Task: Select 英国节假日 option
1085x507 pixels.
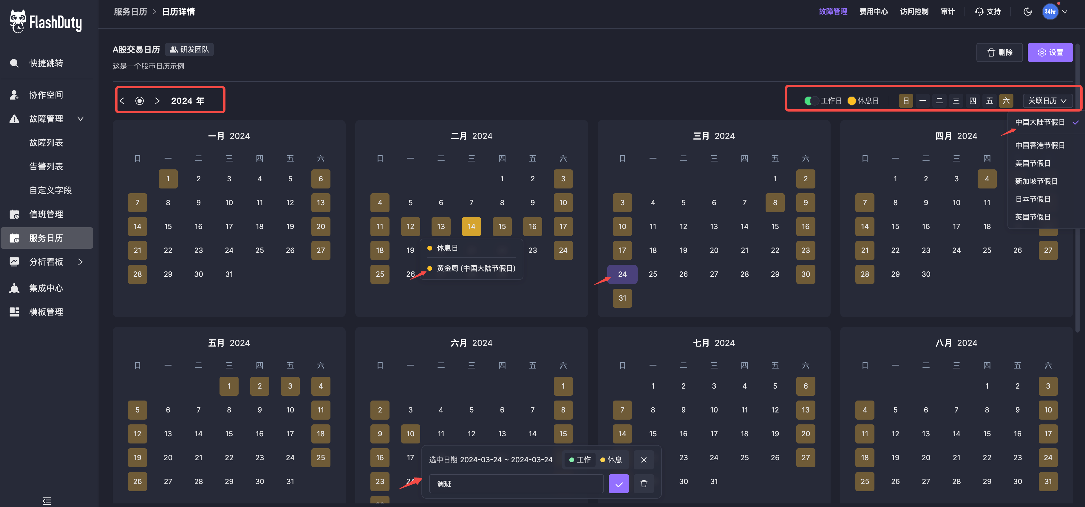Action: coord(1047,217)
